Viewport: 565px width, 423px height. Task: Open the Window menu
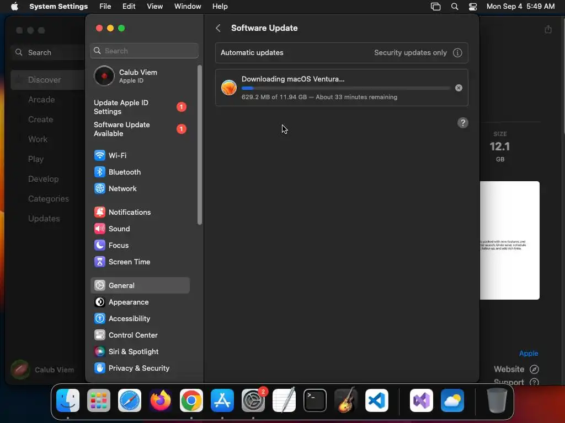click(188, 7)
